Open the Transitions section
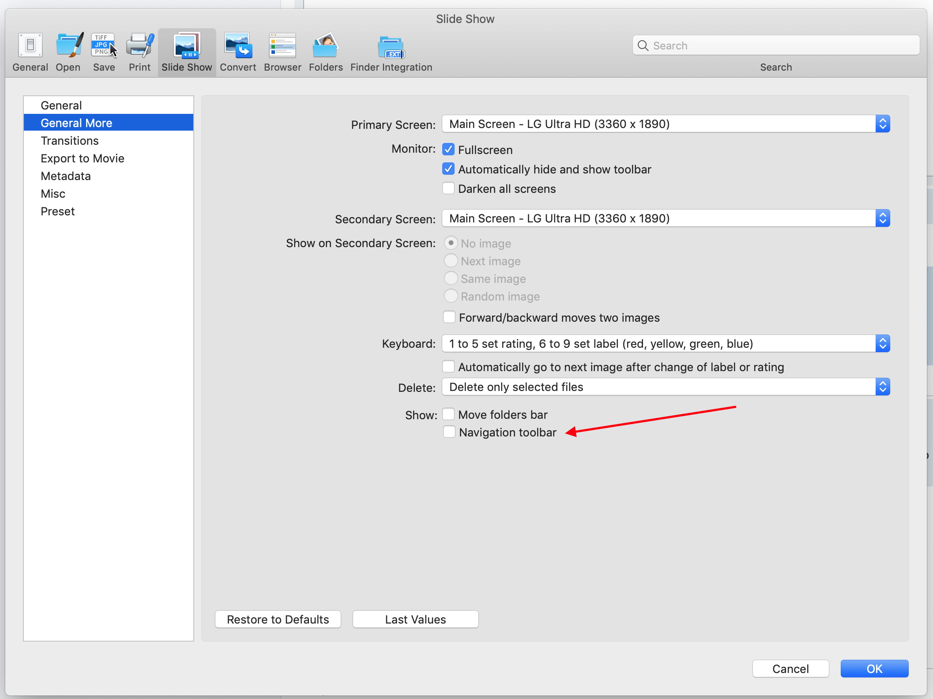 109,141
